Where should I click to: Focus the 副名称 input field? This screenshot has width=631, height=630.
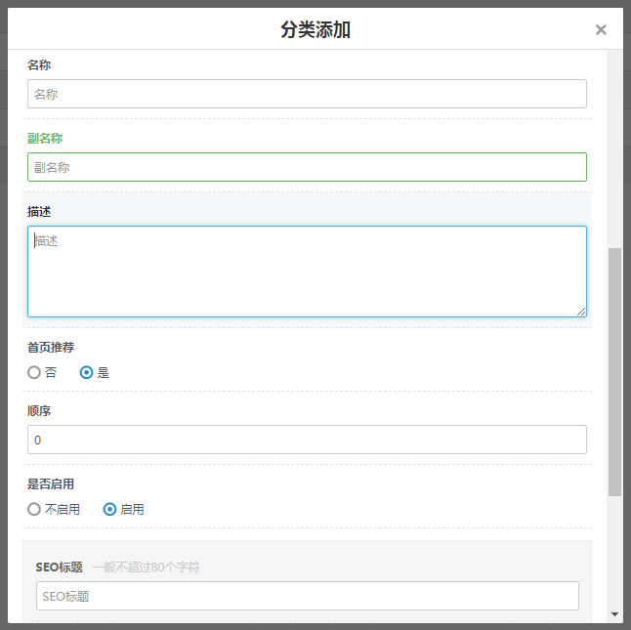point(307,167)
